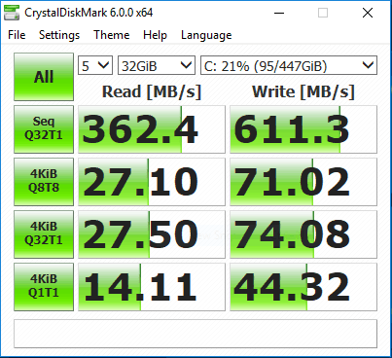Launch the 4KiB Q32T1 benchmark
The image size is (392, 358).
44,234
